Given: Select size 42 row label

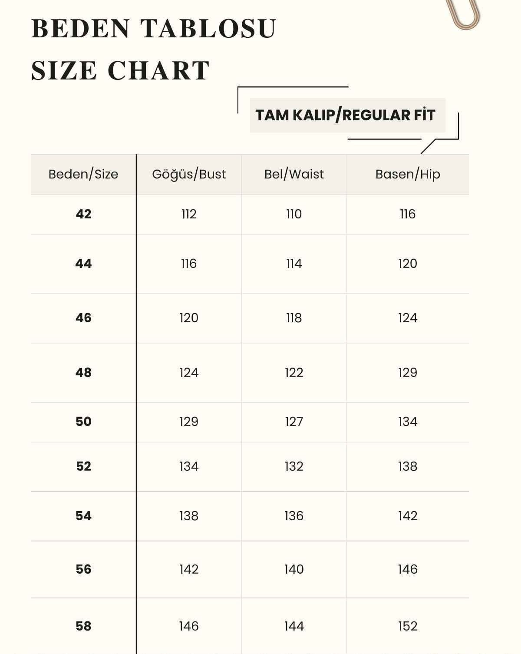Looking at the screenshot, I should 83,214.
